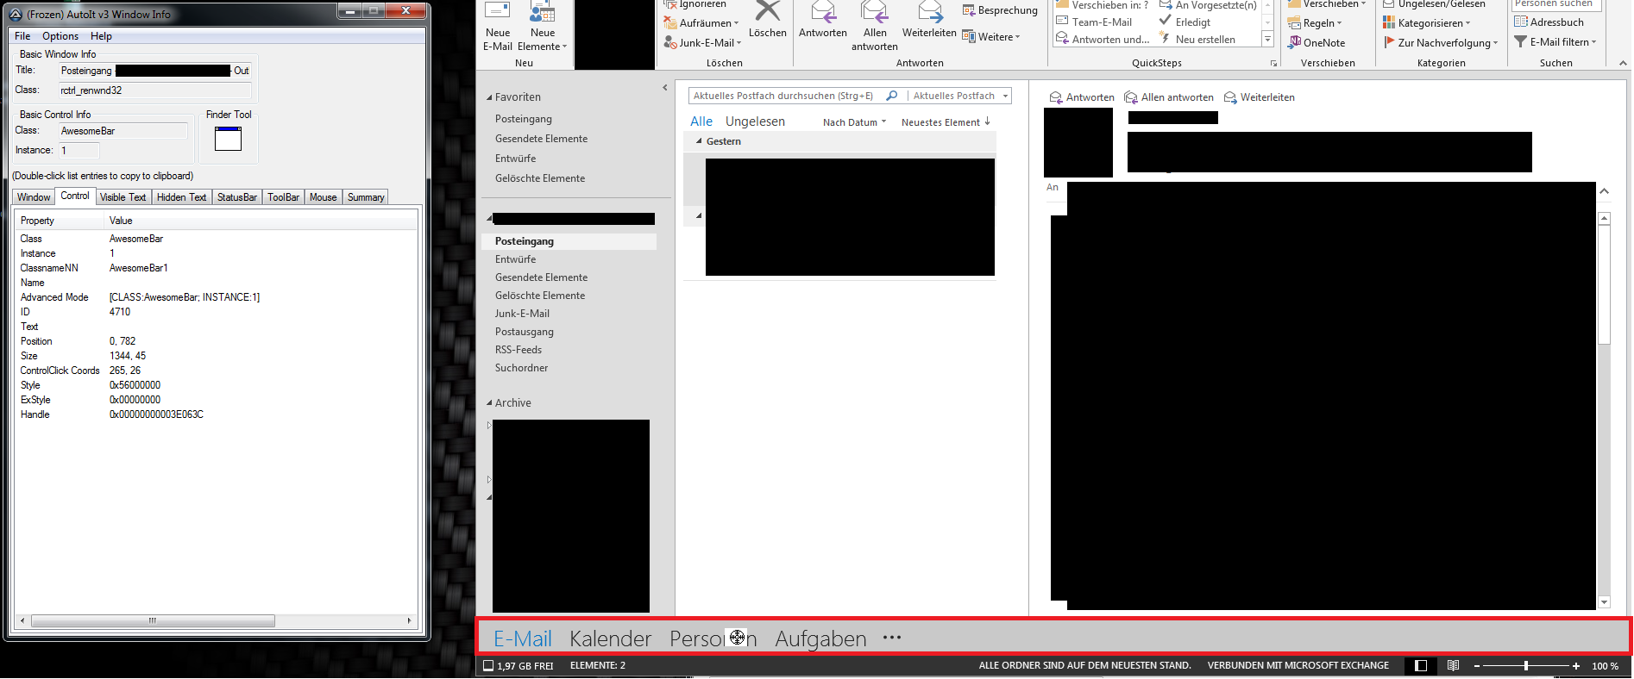This screenshot has width=1634, height=679.
Task: Switch to the Visible Text tab
Action: coord(123,197)
